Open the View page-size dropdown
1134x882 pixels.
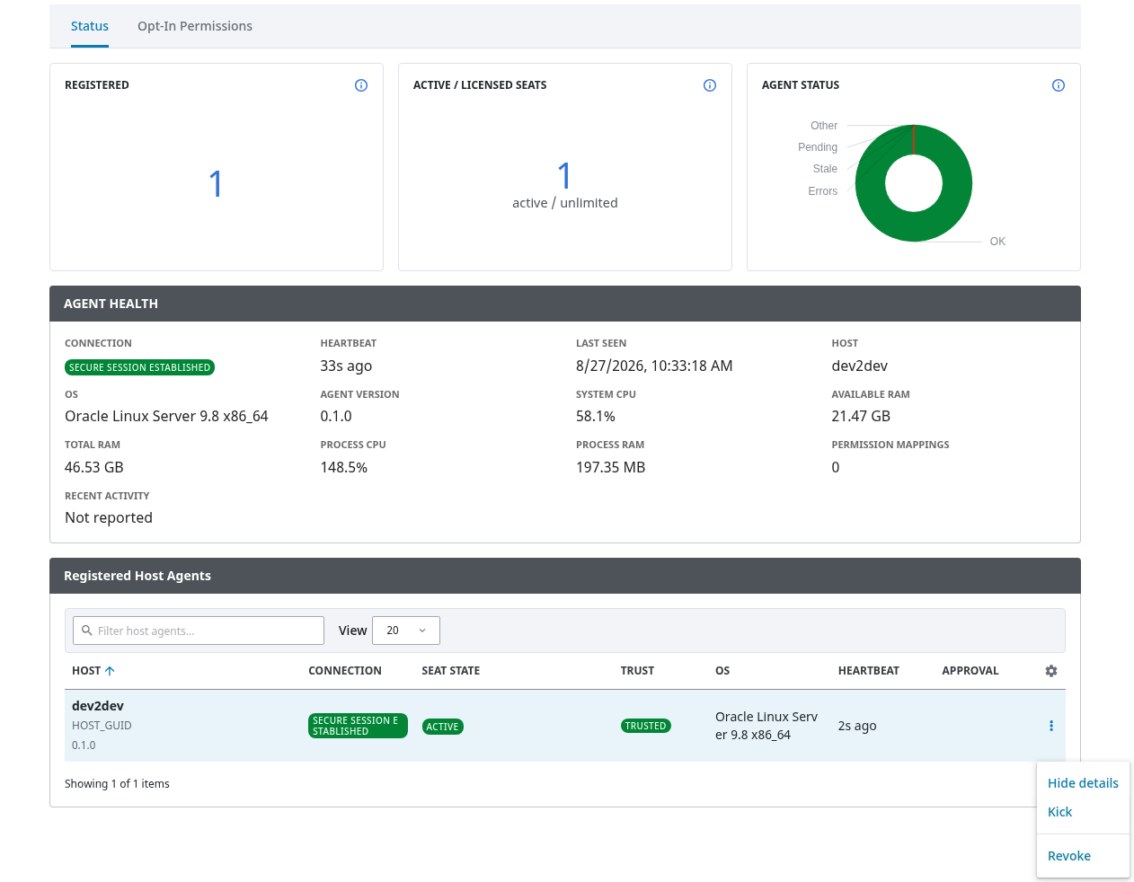point(406,631)
